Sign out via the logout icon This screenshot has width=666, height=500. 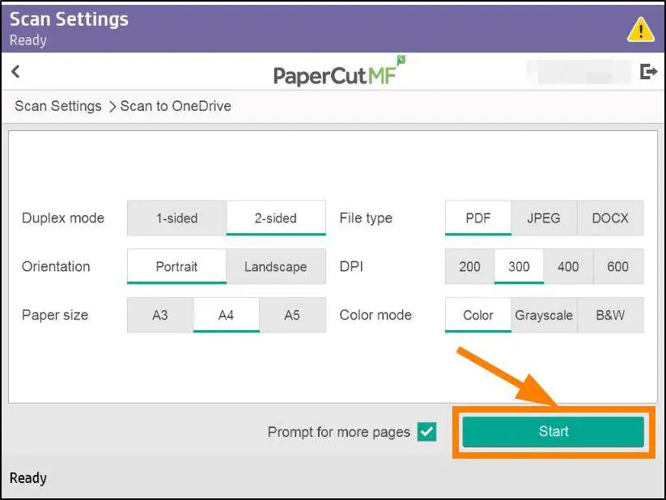pos(647,71)
